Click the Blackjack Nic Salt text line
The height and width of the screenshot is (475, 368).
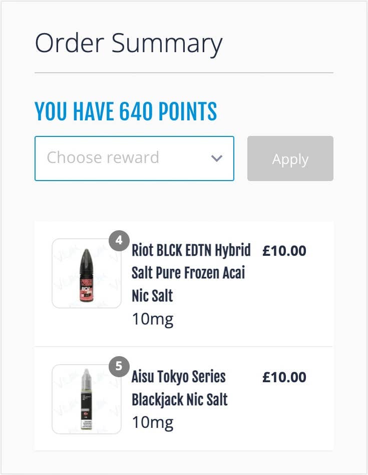180,400
